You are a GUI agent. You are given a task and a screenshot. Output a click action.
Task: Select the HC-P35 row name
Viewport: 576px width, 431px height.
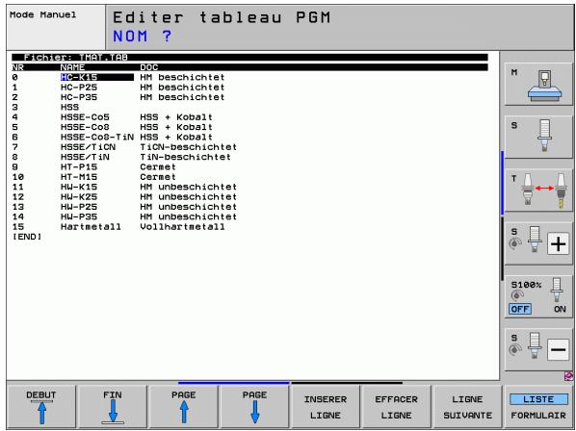79,97
